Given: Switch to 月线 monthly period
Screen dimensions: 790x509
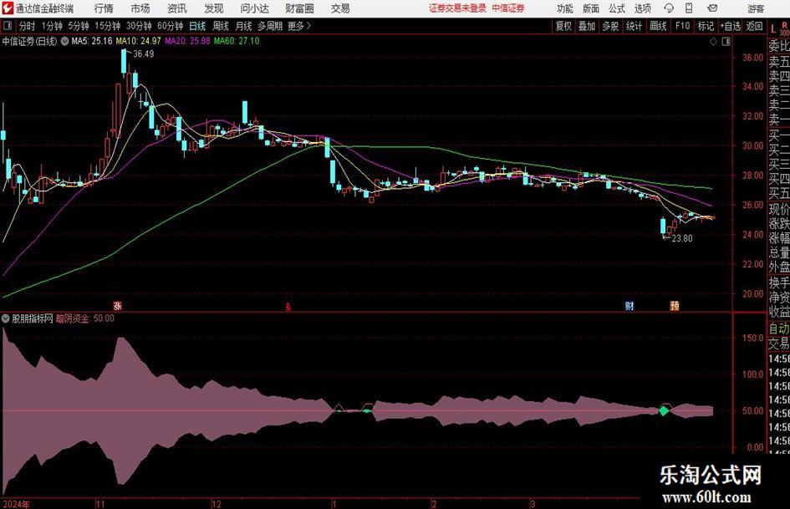Looking at the screenshot, I should coord(243,26).
